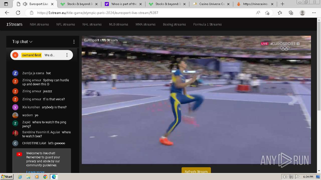Expand the Top chat dropdown
This screenshot has width=321, height=180.
coord(22,42)
